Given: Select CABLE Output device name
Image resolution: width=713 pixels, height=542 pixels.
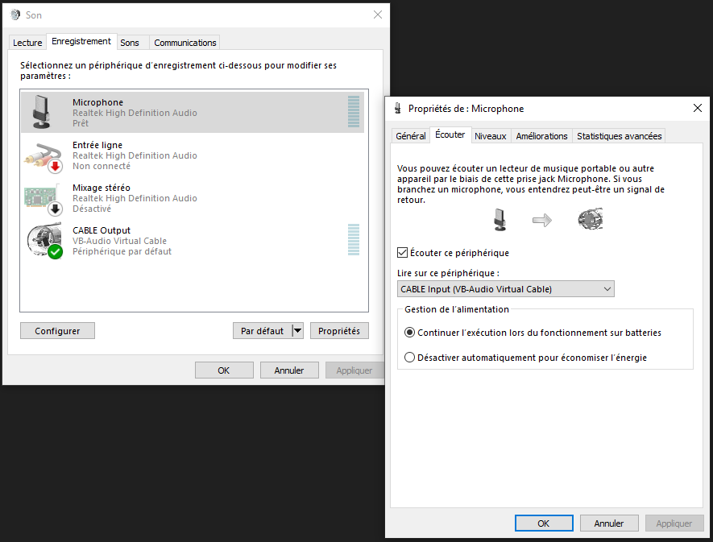Looking at the screenshot, I should [x=102, y=230].
